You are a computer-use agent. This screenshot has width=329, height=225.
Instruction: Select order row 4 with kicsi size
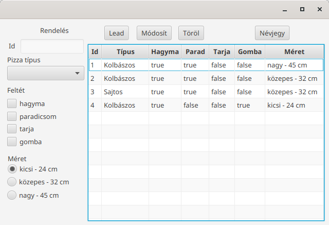coord(206,105)
